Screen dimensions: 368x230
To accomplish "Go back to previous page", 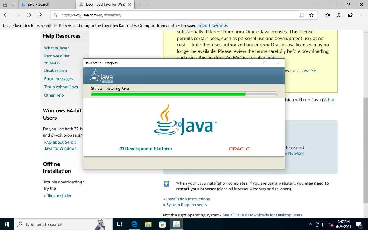I will pyautogui.click(x=6, y=15).
